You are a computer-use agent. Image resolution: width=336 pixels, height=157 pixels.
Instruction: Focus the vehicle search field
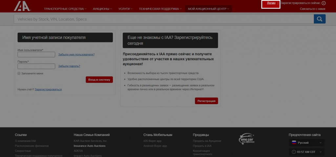click(164, 19)
